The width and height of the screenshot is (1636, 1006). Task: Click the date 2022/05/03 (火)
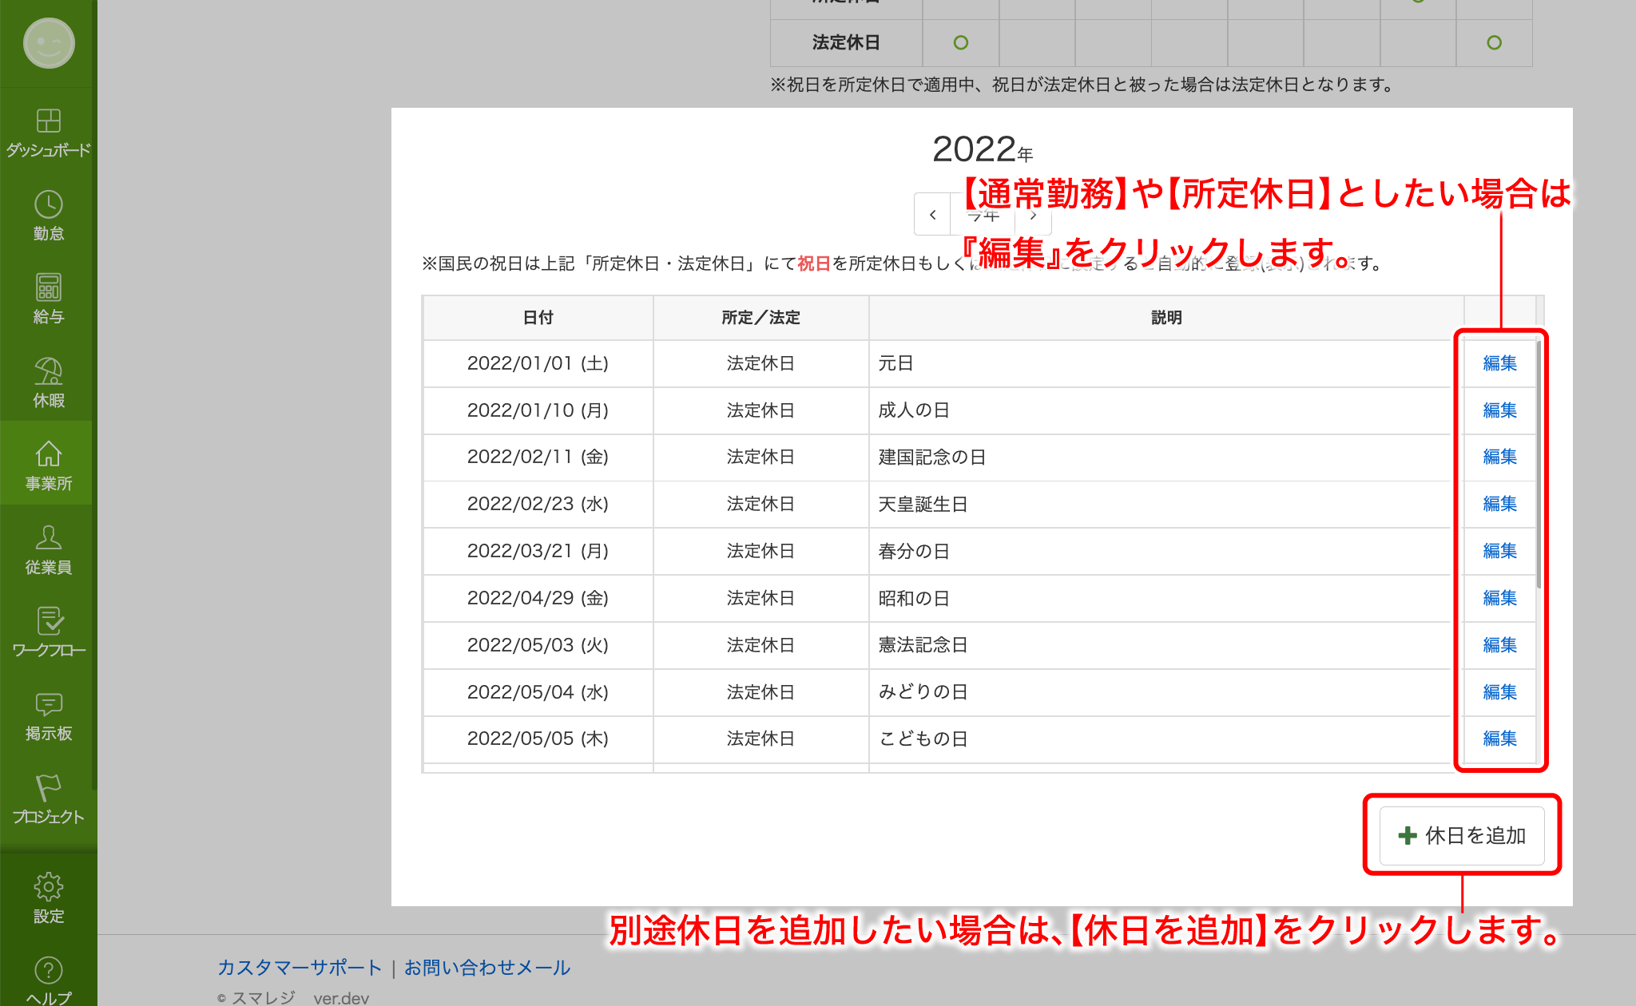point(538,645)
